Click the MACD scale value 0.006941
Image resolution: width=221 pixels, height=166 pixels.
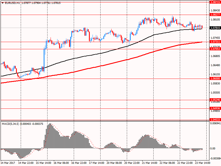click(x=215, y=123)
